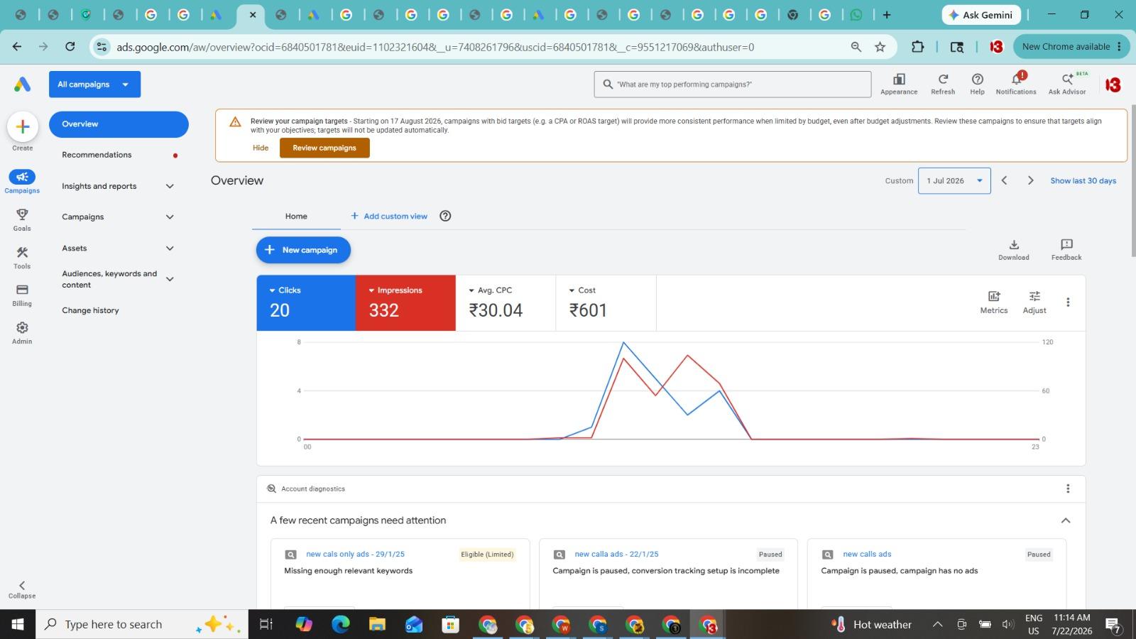Open the Impressions metric dropdown tile
This screenshot has height=639, width=1136.
405,302
